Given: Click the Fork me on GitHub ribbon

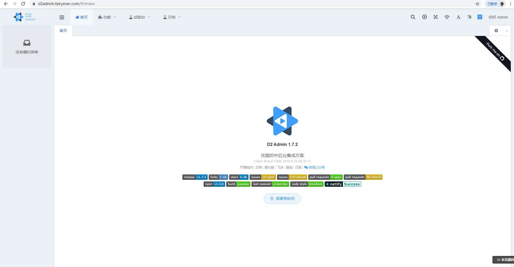Looking at the screenshot, I should (x=495, y=51).
